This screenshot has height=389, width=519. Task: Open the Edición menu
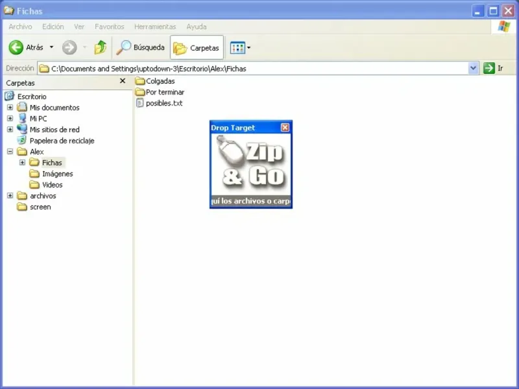(x=53, y=27)
